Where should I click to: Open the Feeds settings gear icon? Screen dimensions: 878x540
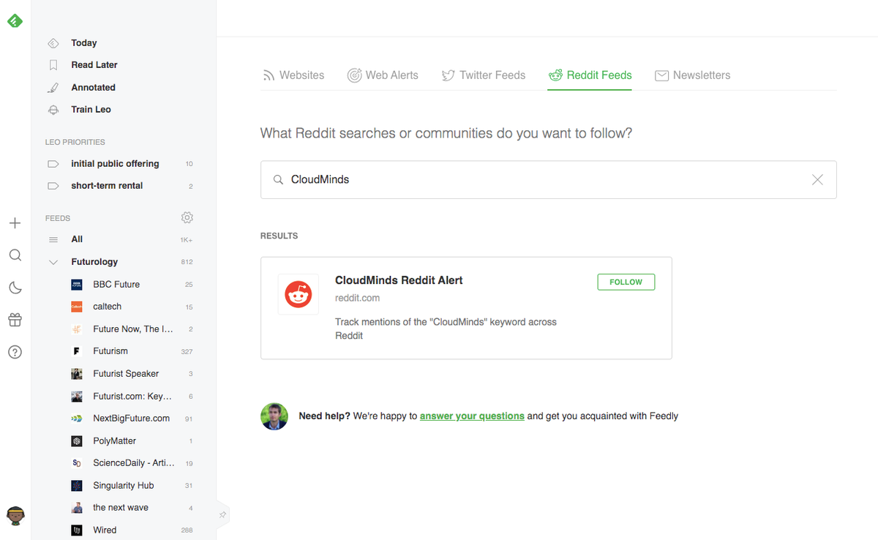pyautogui.click(x=187, y=217)
